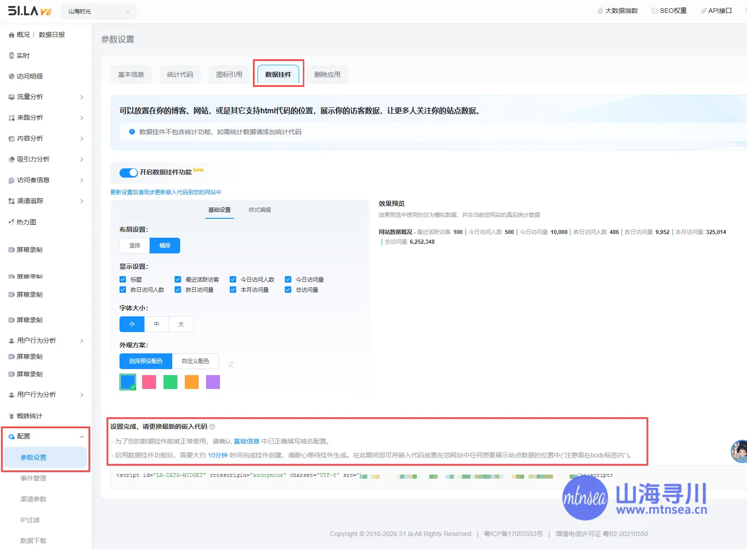Set font size to 大
This screenshot has width=747, height=549.
181,324
